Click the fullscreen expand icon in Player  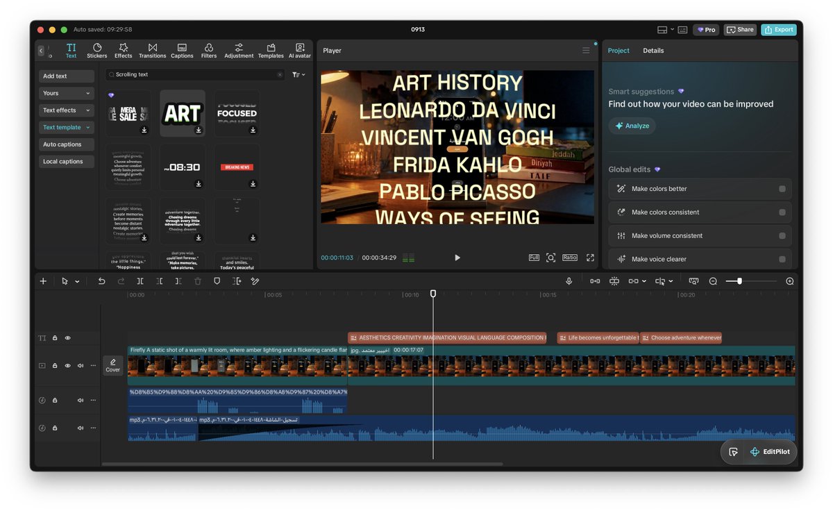tap(590, 258)
